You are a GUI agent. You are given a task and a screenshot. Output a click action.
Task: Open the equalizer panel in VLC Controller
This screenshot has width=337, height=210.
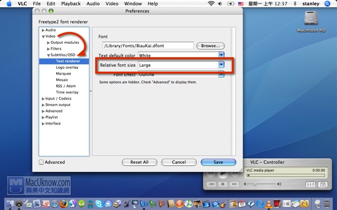pos(311,184)
